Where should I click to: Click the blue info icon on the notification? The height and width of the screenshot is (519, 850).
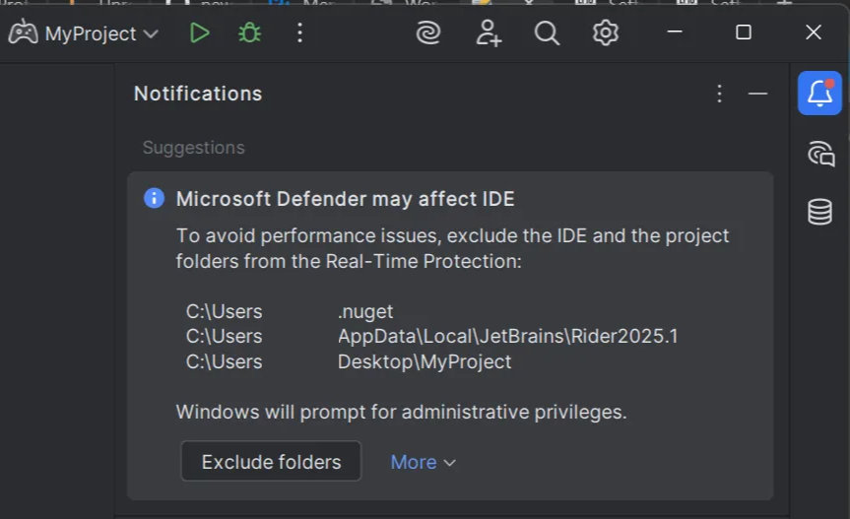coord(154,198)
